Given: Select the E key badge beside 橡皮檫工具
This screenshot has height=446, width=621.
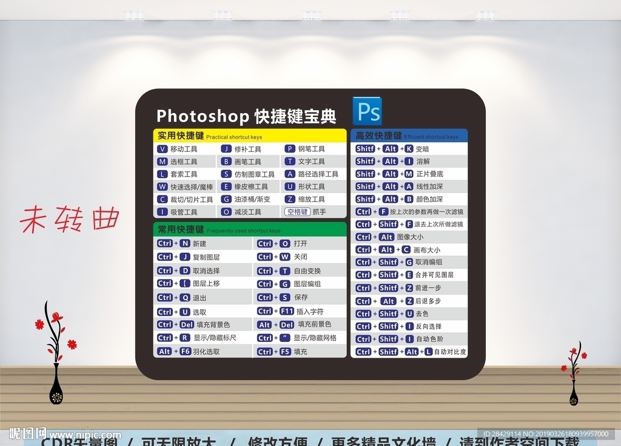Looking at the screenshot, I should [x=226, y=187].
